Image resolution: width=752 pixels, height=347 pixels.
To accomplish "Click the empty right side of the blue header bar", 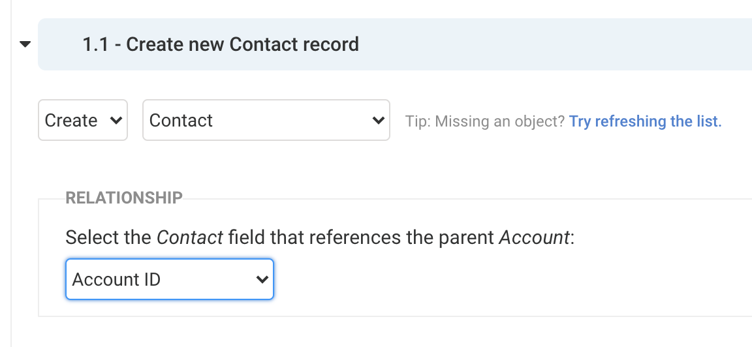I will point(587,44).
